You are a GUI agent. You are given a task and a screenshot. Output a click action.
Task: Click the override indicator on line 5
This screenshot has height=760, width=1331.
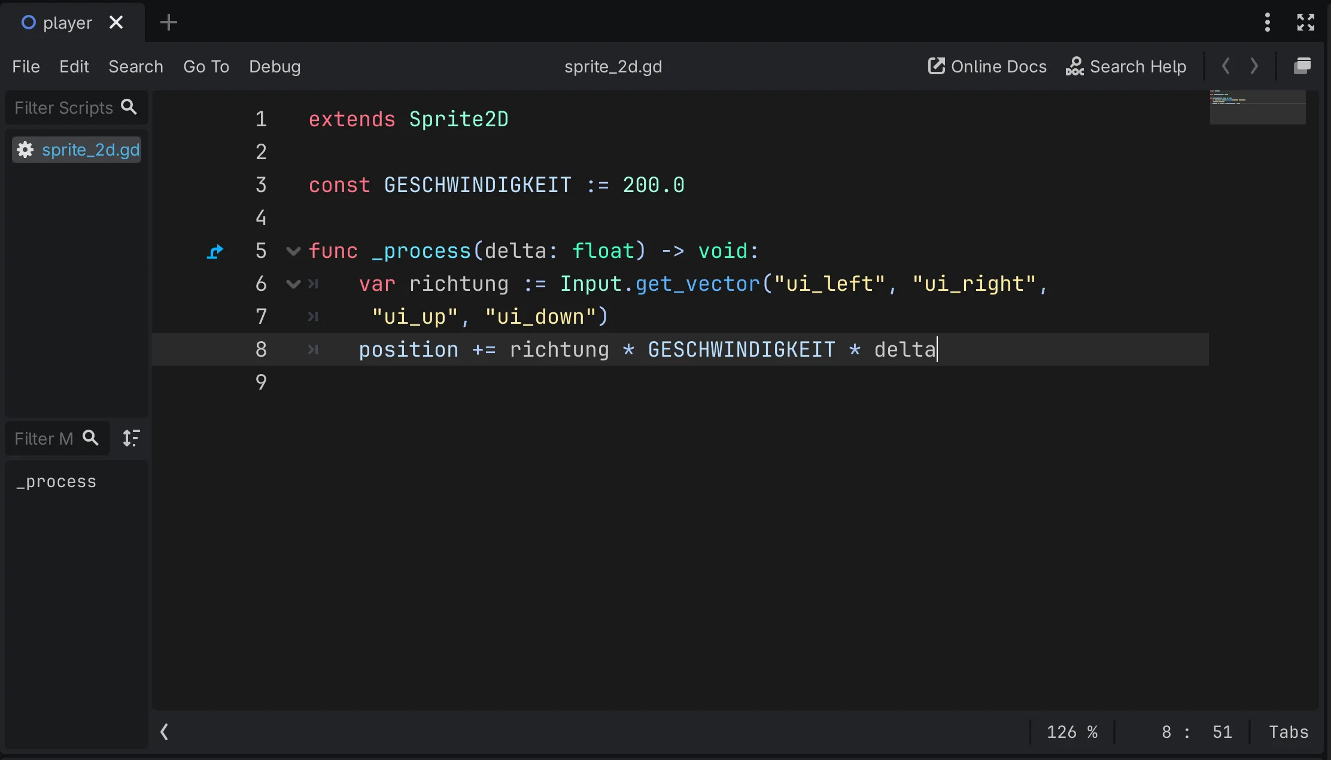(x=215, y=252)
